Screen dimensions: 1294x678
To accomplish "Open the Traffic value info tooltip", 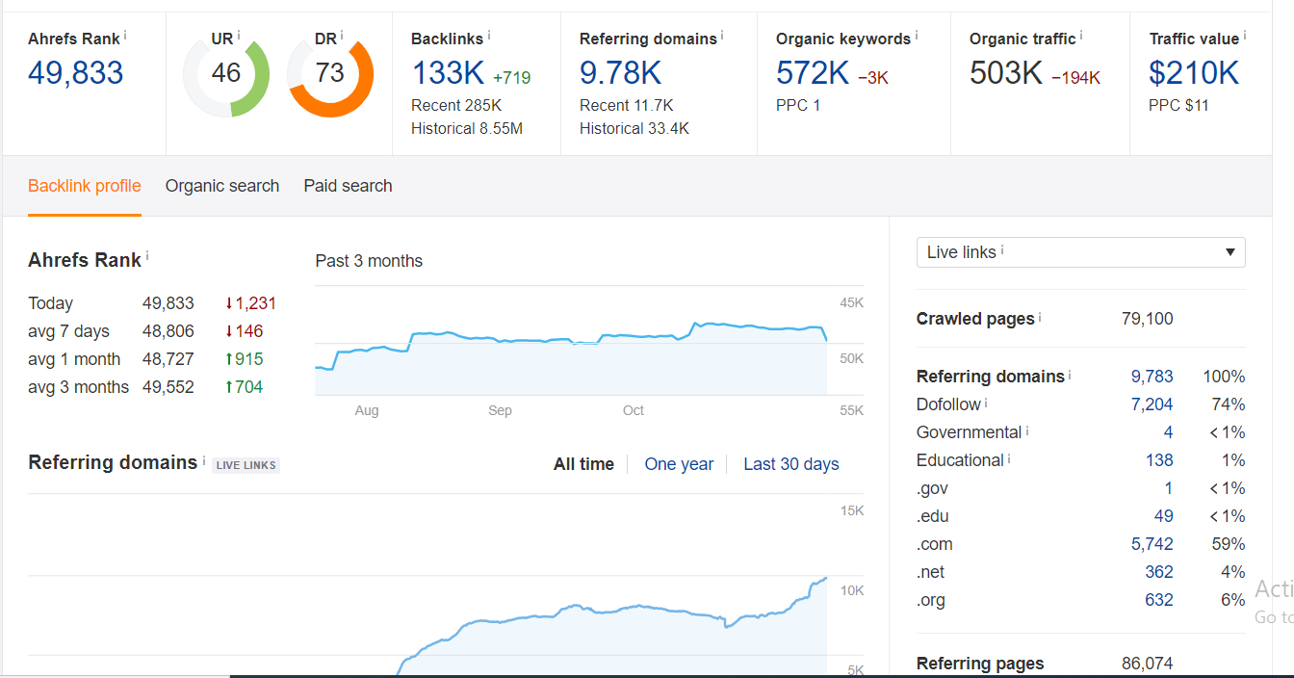I will tap(1245, 34).
